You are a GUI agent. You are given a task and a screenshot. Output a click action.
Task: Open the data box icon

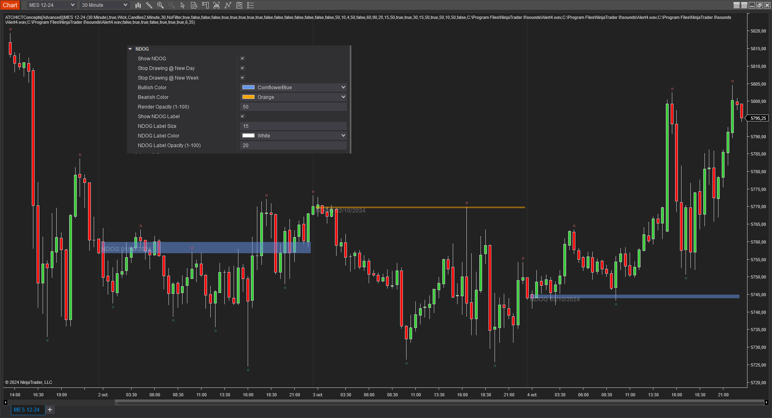[x=194, y=5]
